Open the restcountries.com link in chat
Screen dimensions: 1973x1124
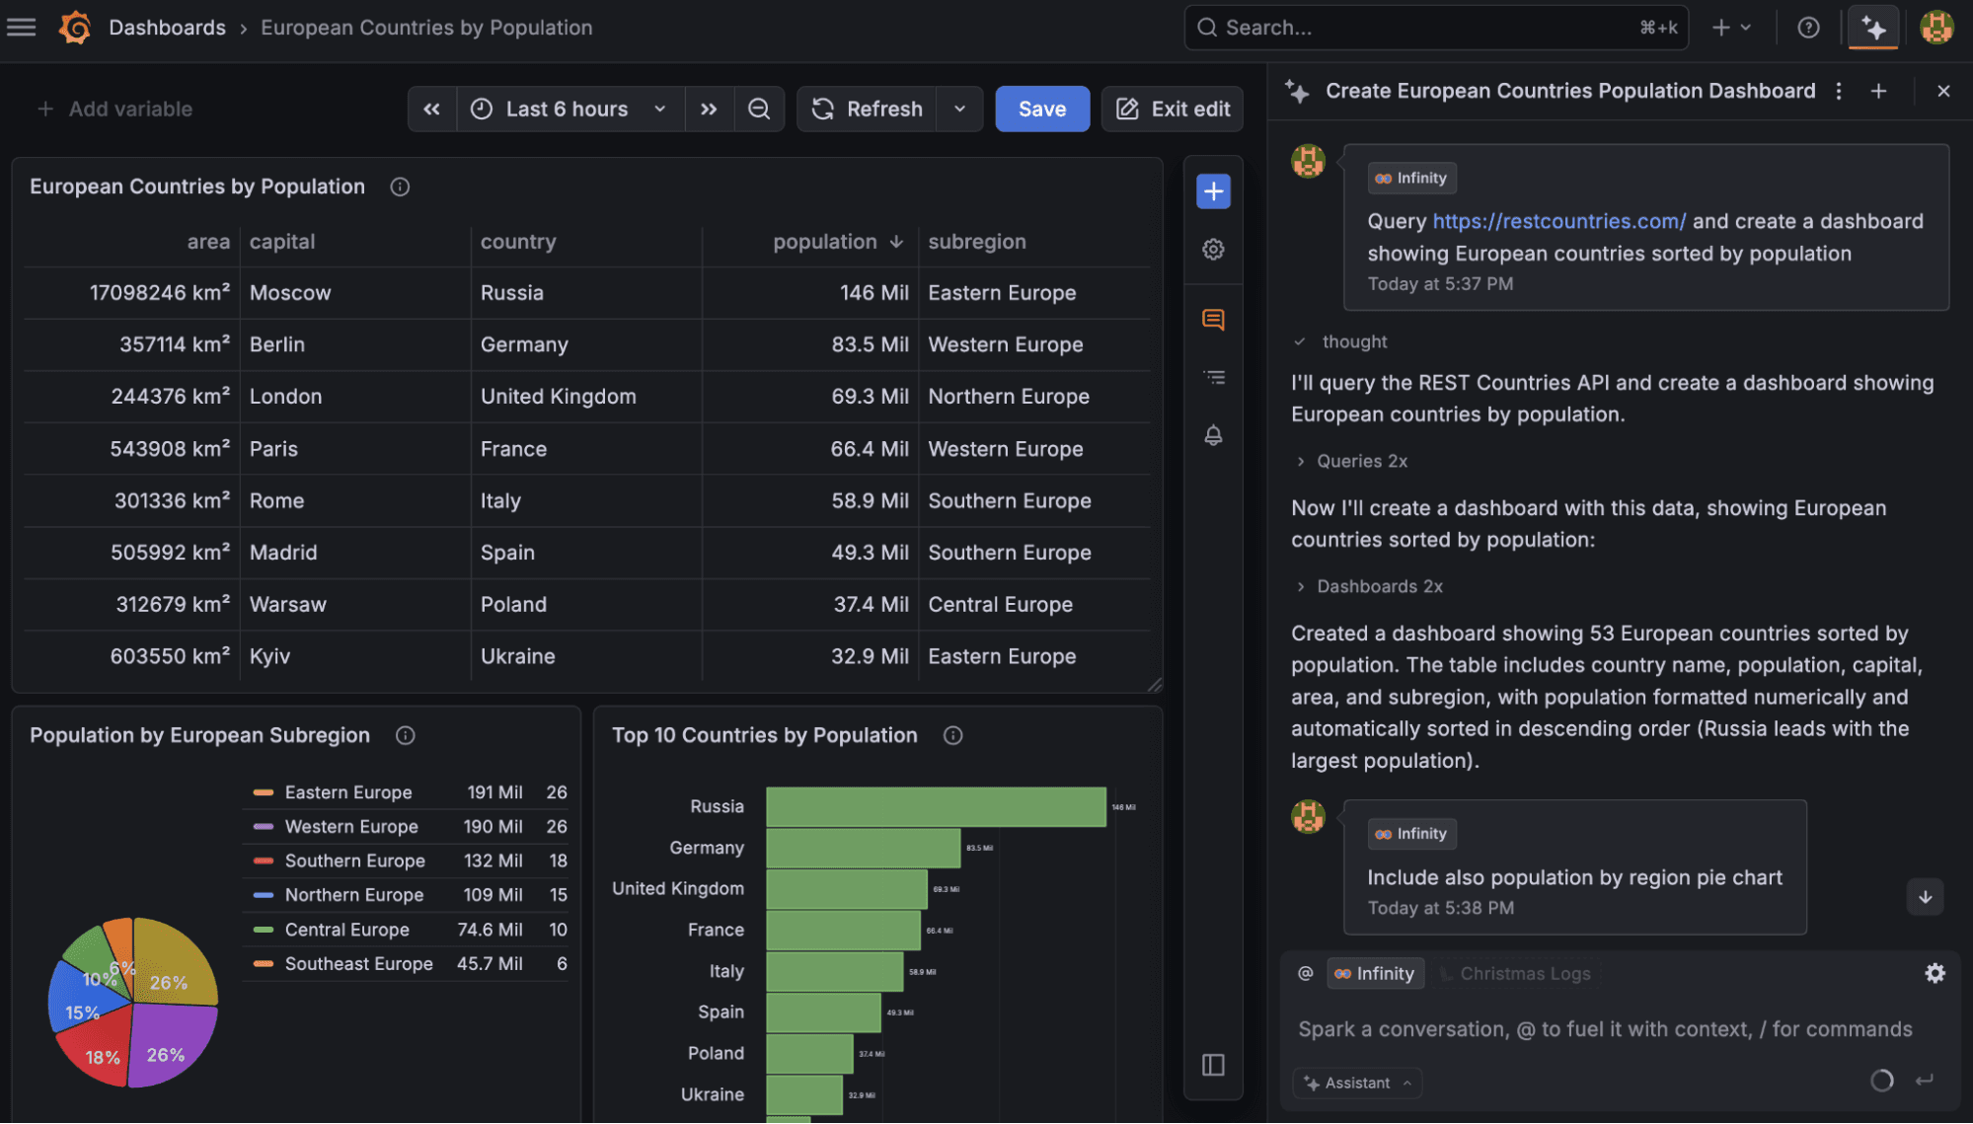tap(1559, 220)
